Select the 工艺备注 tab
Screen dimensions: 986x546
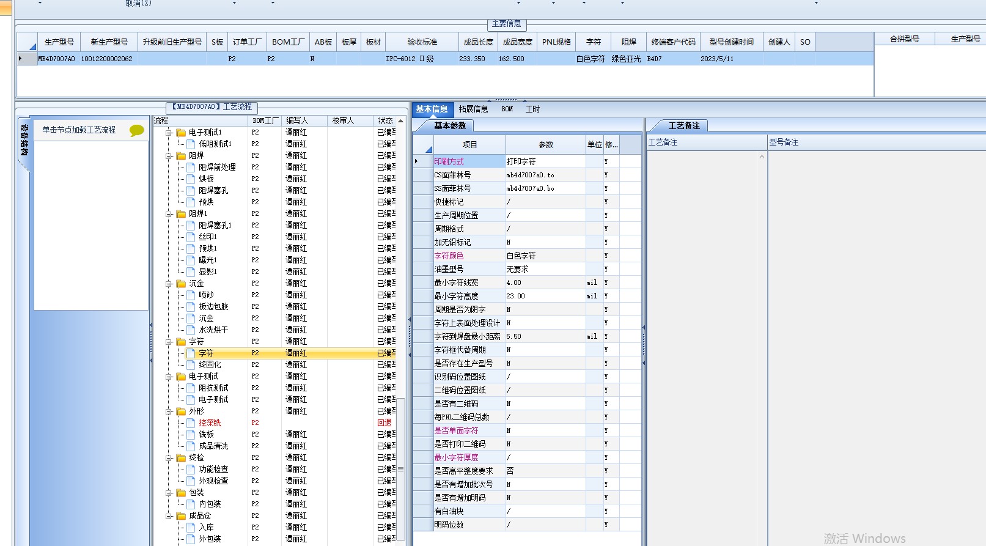pos(684,125)
